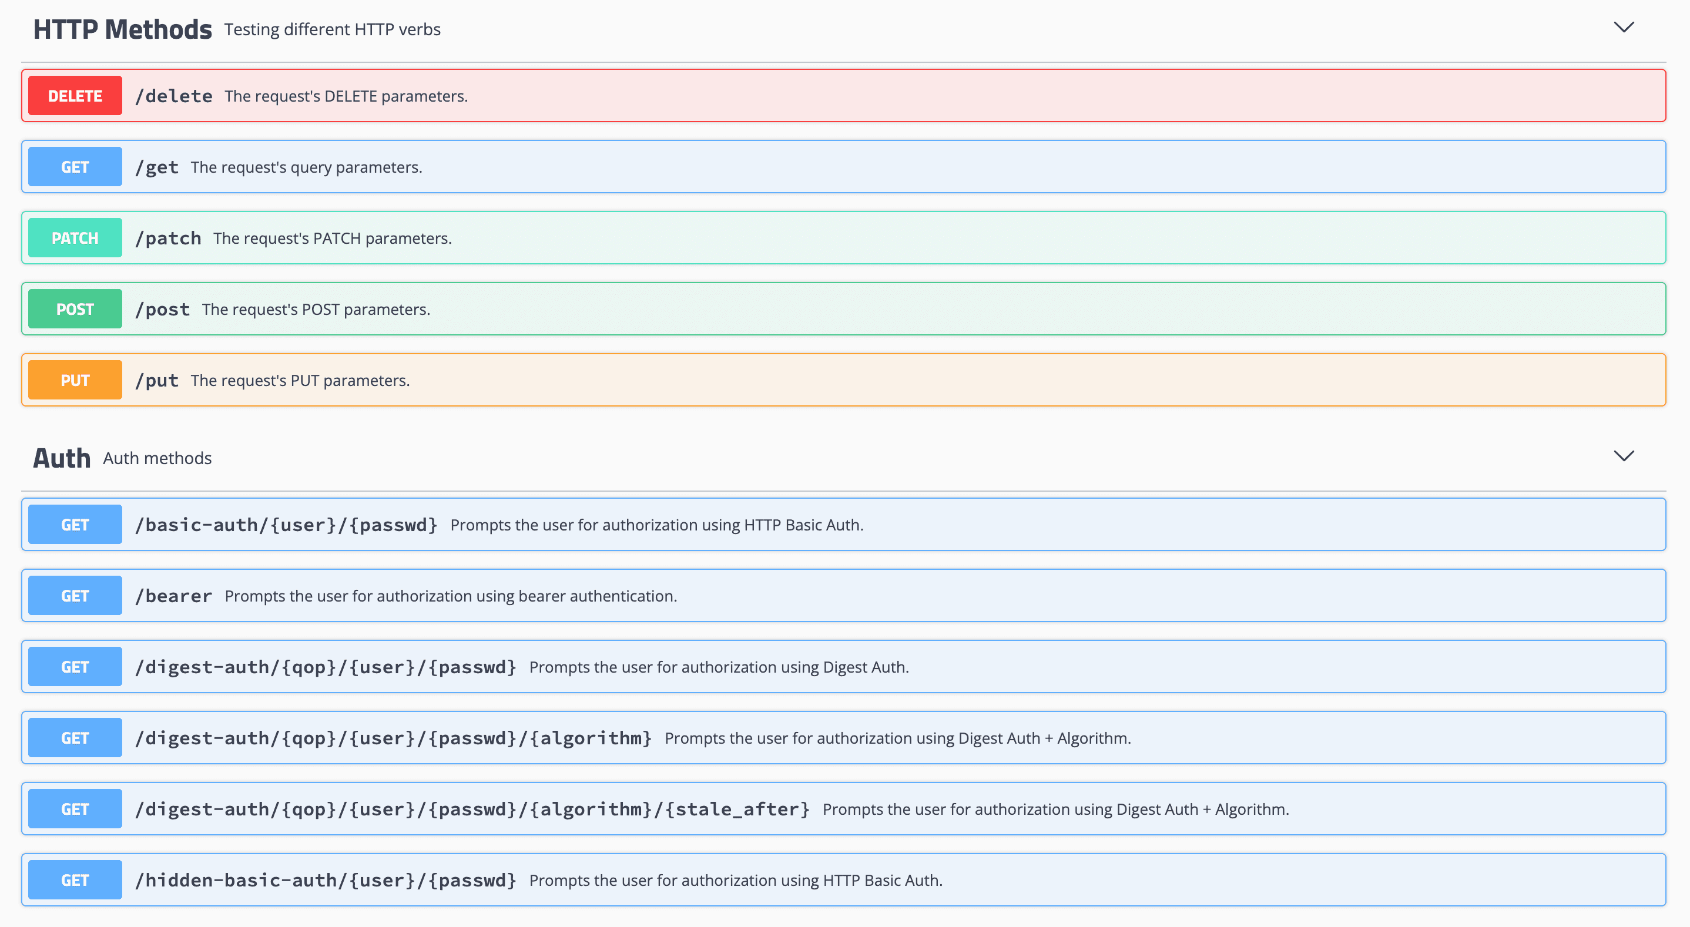Click 'The request's query parameters.' description

pyautogui.click(x=306, y=167)
